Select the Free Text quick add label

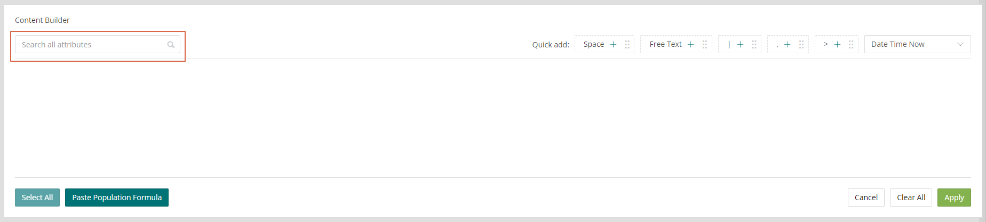pos(665,44)
